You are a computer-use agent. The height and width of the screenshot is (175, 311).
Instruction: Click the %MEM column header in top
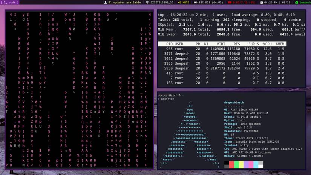[280, 44]
